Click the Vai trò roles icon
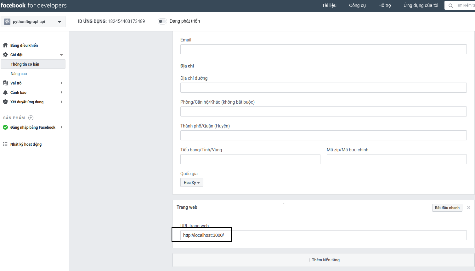 point(5,83)
